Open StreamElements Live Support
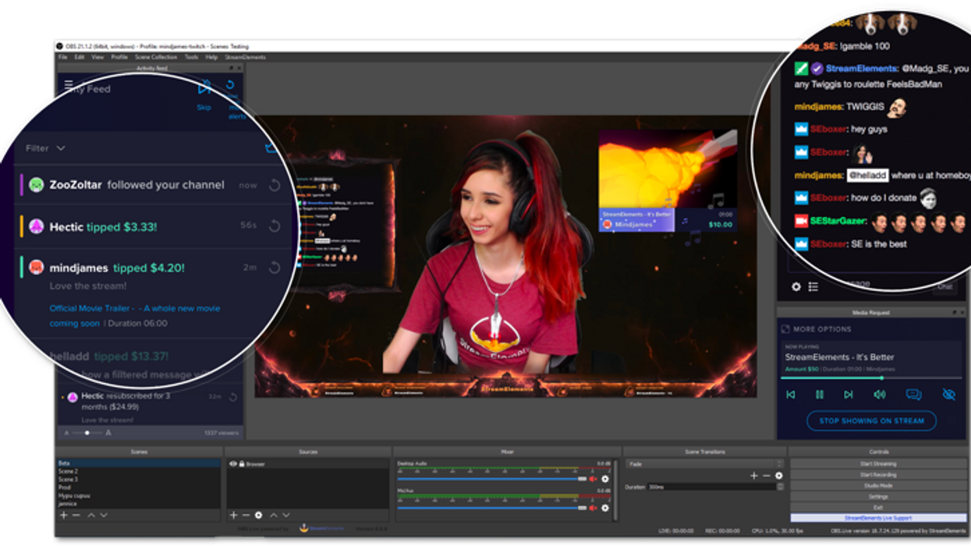The image size is (971, 546). (878, 518)
